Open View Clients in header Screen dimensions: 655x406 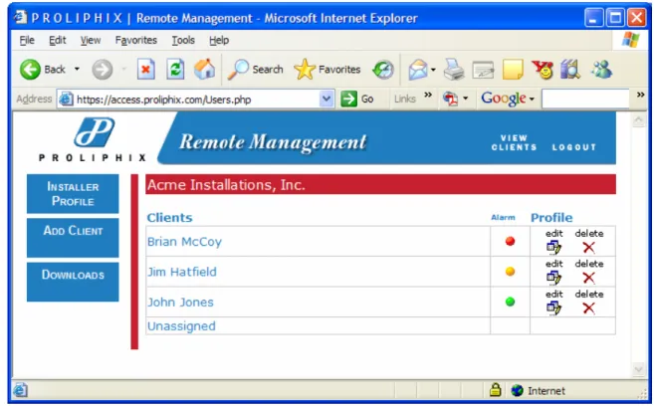[x=515, y=142]
